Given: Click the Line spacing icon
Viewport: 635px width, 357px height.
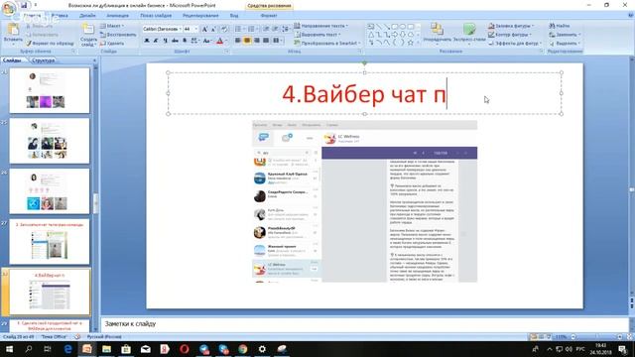Looking at the screenshot, I should click(x=286, y=29).
